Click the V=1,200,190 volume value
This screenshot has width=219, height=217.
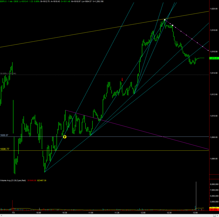click(x=98, y=1)
